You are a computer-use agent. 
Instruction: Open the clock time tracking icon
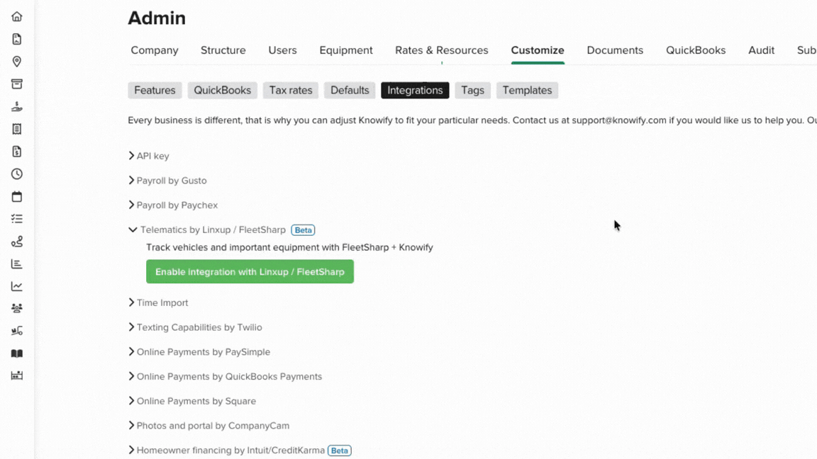coord(17,174)
